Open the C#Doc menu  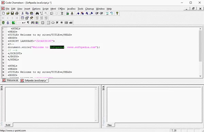pyautogui.click(x=62, y=9)
